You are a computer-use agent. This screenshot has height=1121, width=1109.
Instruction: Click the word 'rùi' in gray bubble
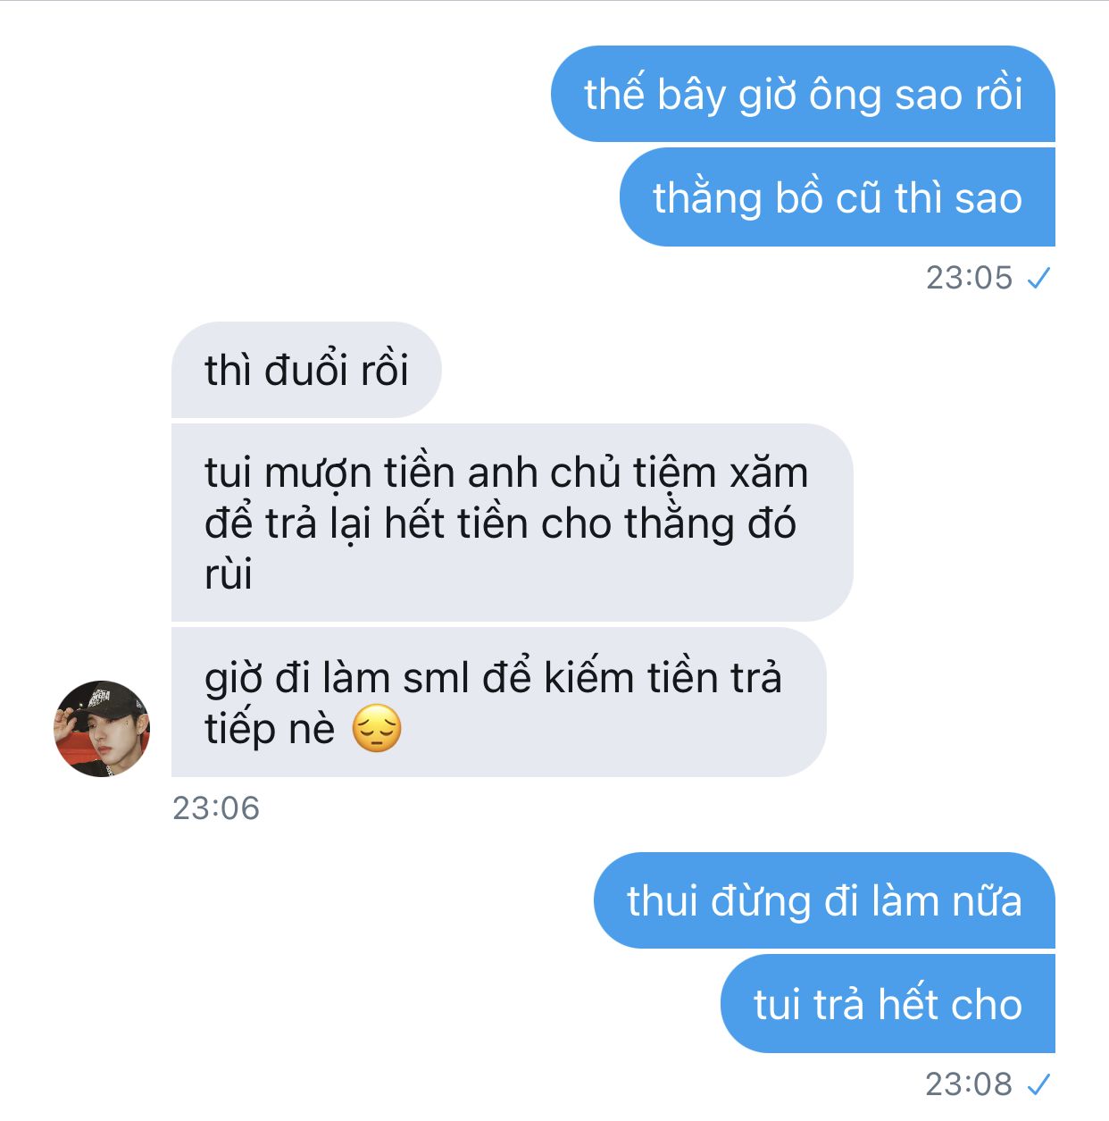[x=229, y=574]
